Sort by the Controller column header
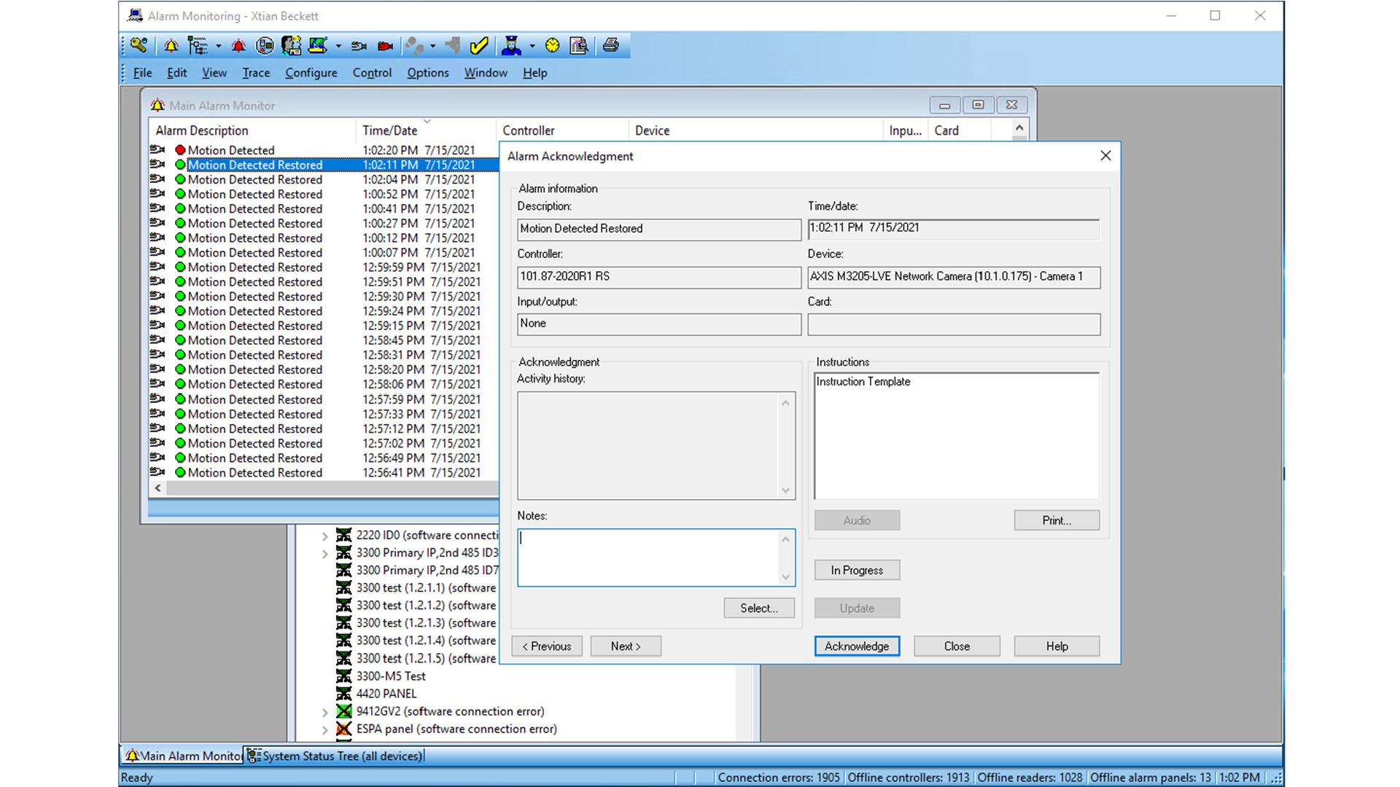 pyautogui.click(x=562, y=130)
